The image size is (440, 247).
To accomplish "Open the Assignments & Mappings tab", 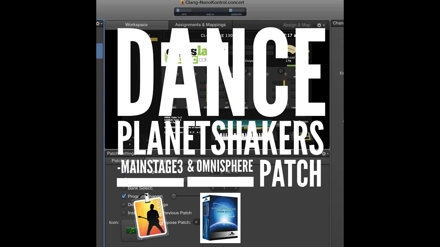I will click(x=200, y=25).
